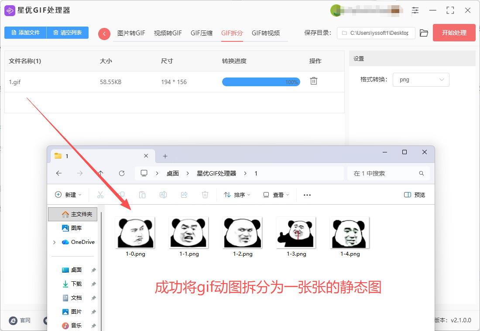Click the 1.gif file name row
The width and height of the screenshot is (480, 331).
click(175, 81)
